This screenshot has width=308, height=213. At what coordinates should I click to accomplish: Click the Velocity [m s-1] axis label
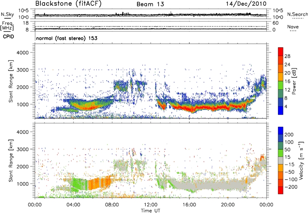301,161
